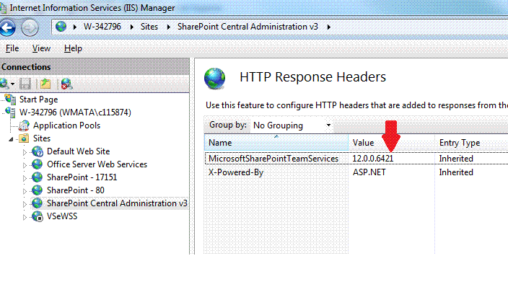Click the W-342796 server icon
The width and height of the screenshot is (508, 287).
[x=10, y=112]
